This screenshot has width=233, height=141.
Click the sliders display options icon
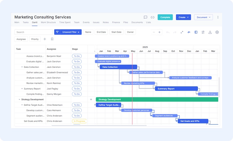(x=203, y=32)
